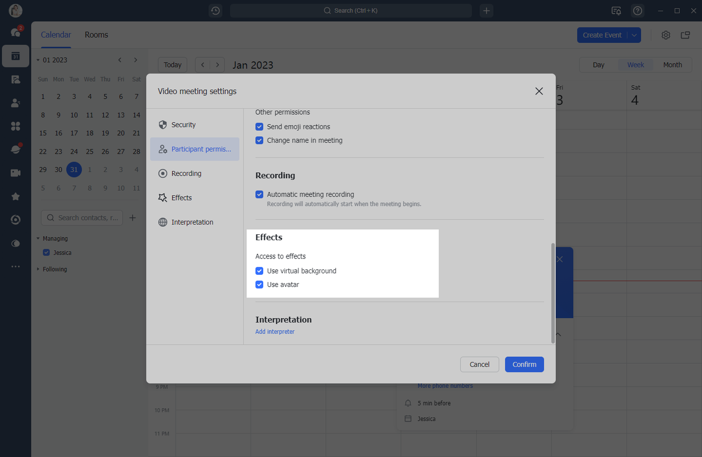Toggle Send emoji reactions checkbox
Image resolution: width=702 pixels, height=457 pixels.
[x=259, y=127]
